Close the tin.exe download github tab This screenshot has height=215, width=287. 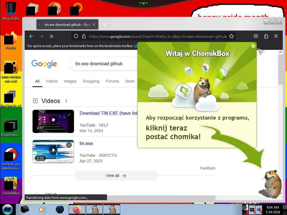pos(94,24)
